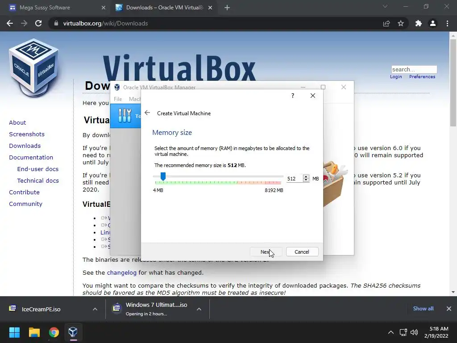Open Contribute sidebar link

24,192
